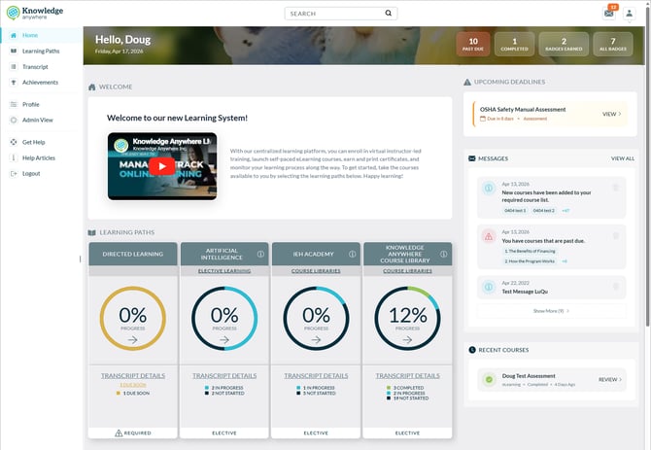Viewport: 651px width, 450px height.
Task: Click the IEH Academy progress arrow
Action: coord(316,340)
